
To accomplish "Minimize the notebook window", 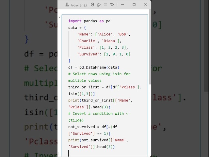I will 122,5.
